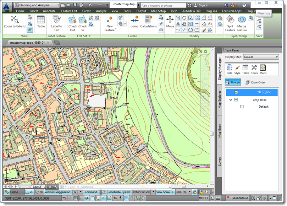Viewport: 287px width, 206px height.
Task: Click the mastermap-topo_4369_0 document tab
Action: [27, 43]
